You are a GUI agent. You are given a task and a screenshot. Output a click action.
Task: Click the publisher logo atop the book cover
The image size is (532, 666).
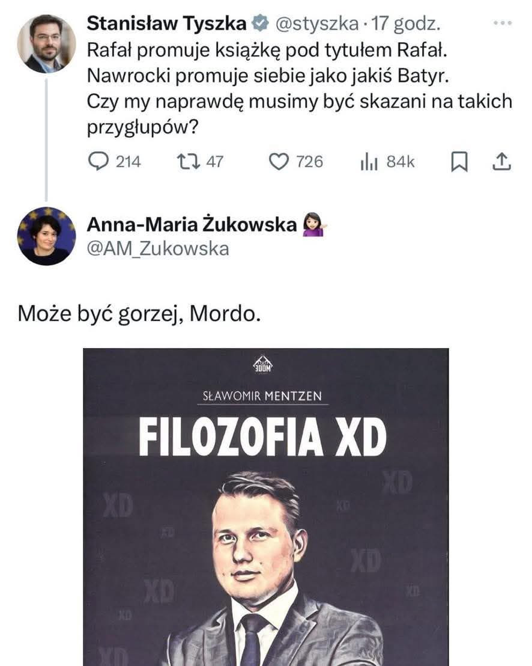(x=265, y=366)
